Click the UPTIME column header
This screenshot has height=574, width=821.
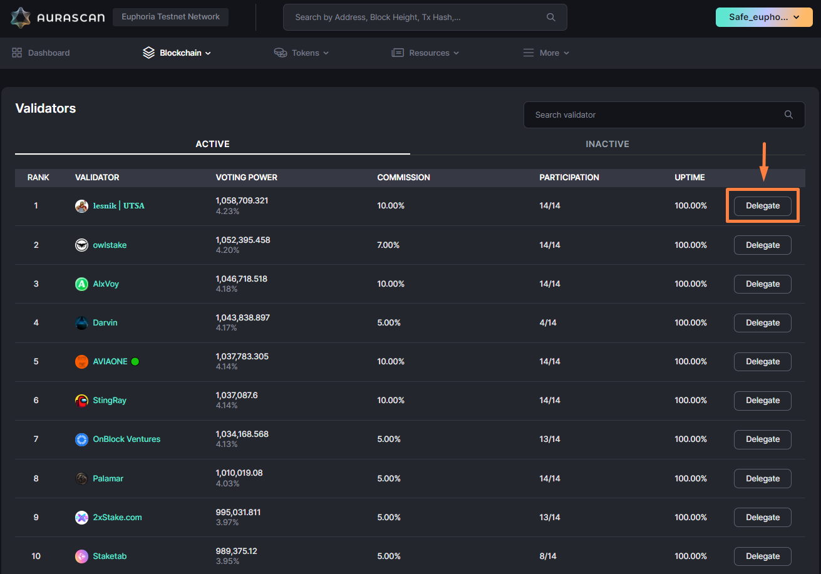click(x=689, y=178)
